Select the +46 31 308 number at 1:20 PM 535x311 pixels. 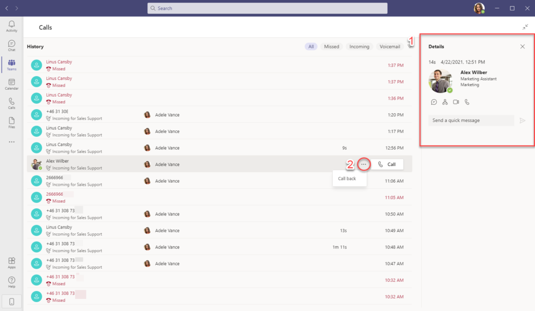(x=57, y=111)
